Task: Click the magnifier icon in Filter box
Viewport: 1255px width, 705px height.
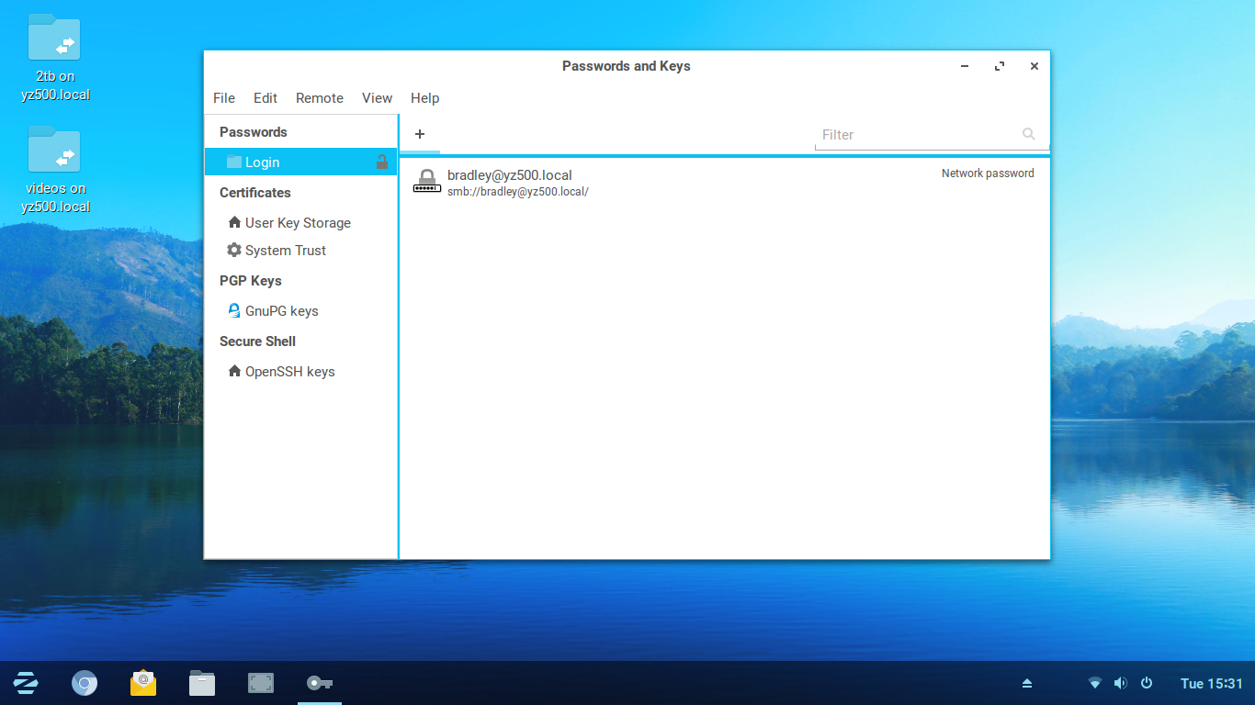Action: click(1028, 134)
